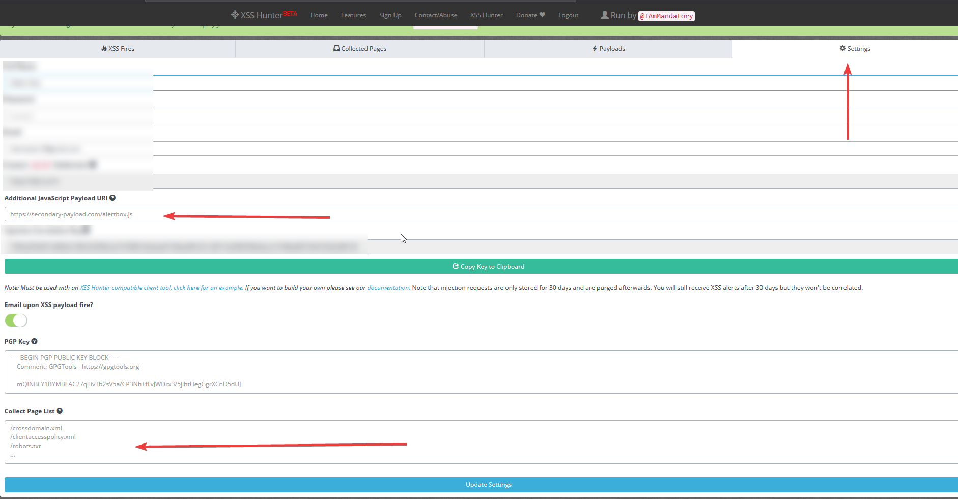Click the inbox icon on Collected Pages tab

point(336,49)
